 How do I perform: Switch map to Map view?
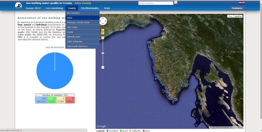pyautogui.click(x=230, y=16)
